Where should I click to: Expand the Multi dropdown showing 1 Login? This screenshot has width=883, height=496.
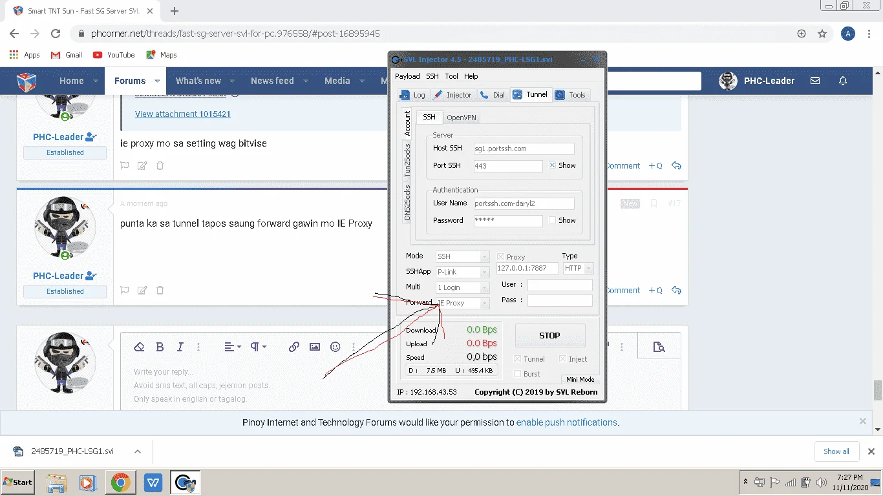click(x=484, y=287)
